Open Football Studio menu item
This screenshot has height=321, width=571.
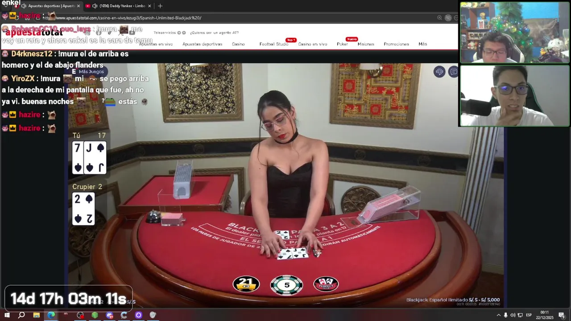[274, 44]
